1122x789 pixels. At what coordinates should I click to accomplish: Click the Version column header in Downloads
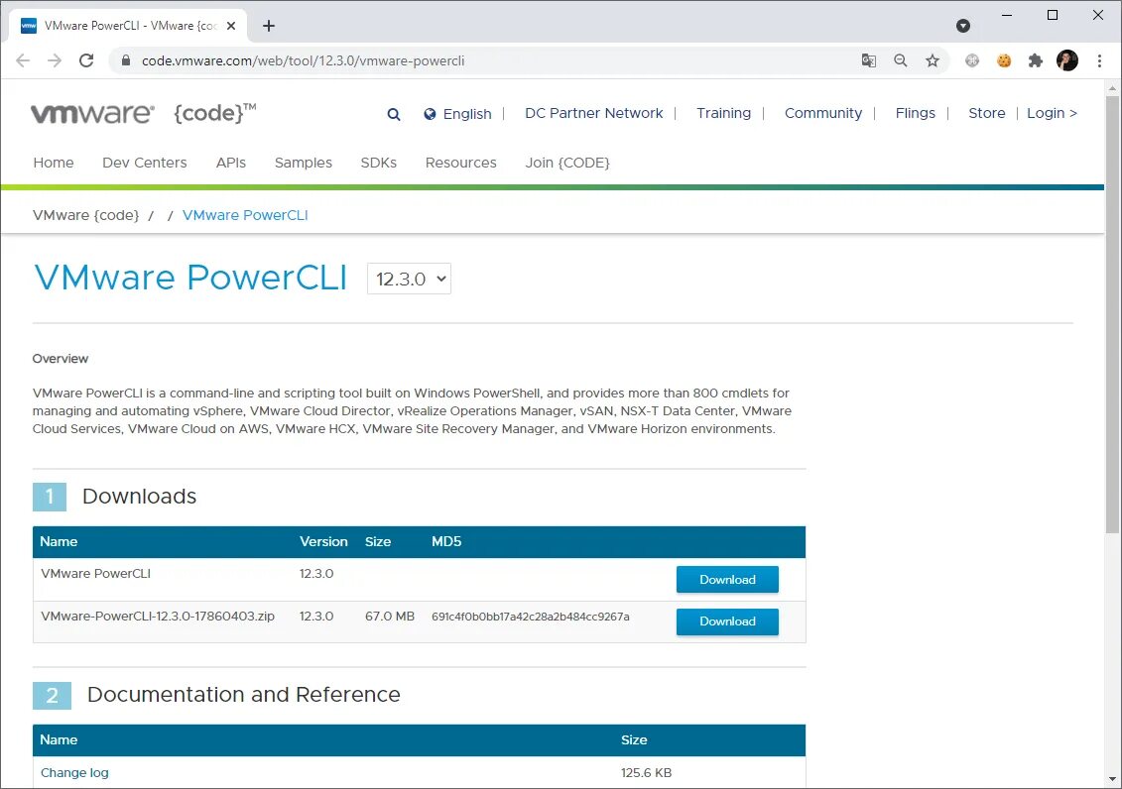323,542
